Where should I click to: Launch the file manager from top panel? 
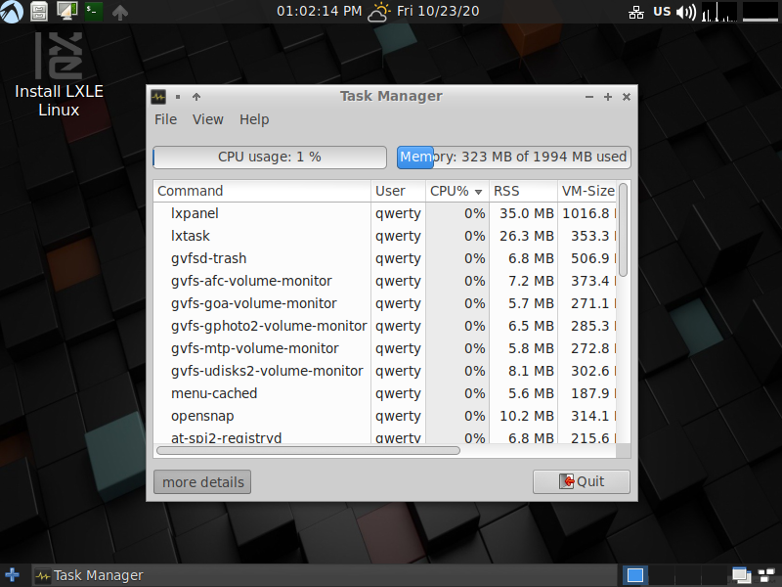(39, 12)
